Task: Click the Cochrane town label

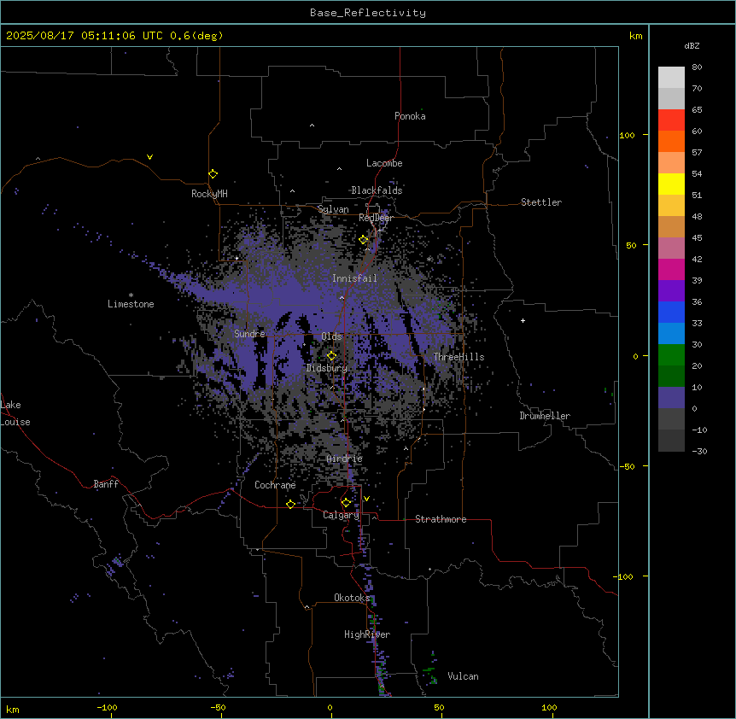Action: (275, 485)
